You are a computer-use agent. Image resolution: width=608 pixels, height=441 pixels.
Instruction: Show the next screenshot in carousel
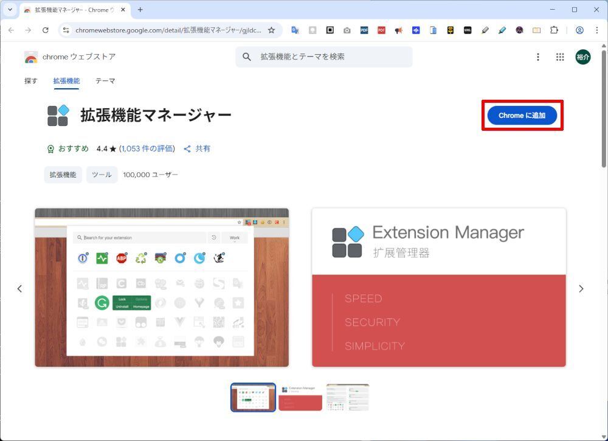[581, 288]
